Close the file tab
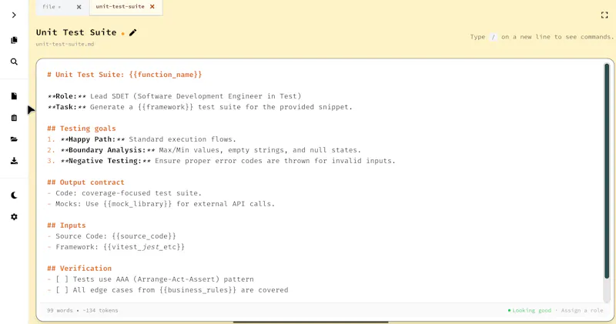The width and height of the screenshot is (616, 324). [x=79, y=7]
